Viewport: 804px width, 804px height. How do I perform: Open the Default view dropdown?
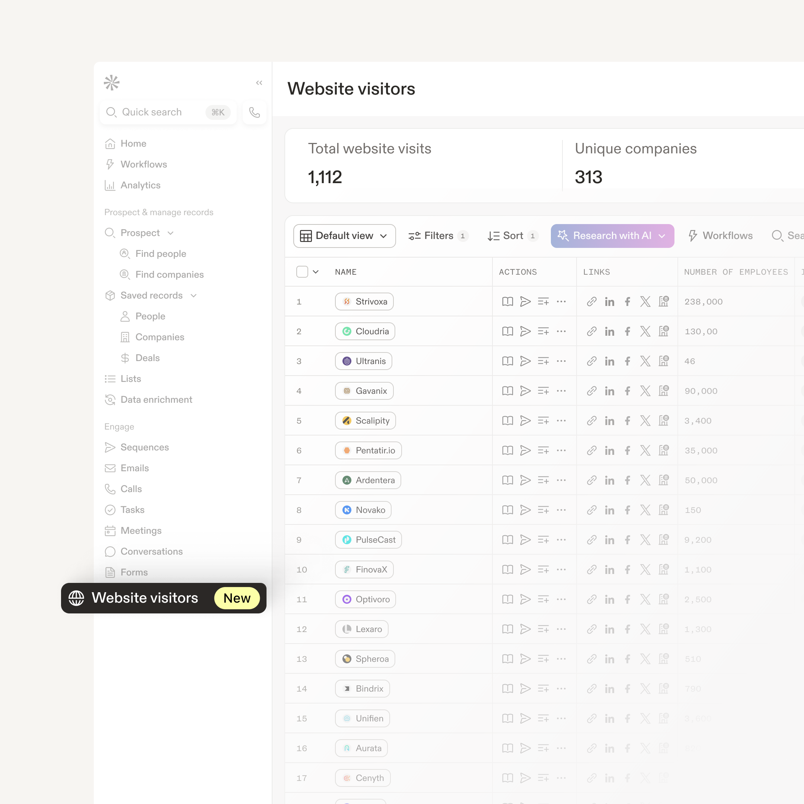(344, 236)
